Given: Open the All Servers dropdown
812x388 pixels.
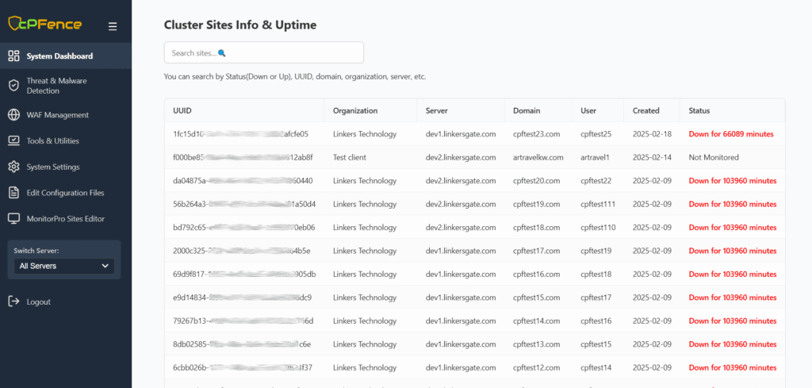Looking at the screenshot, I should click(64, 266).
